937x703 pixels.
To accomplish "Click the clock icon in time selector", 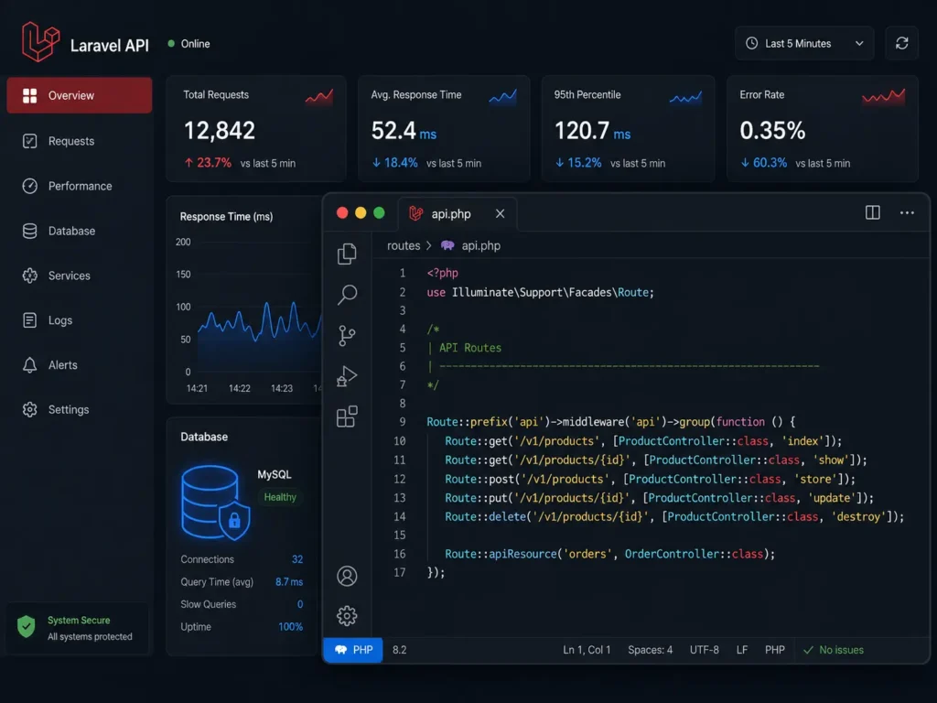I will point(752,43).
